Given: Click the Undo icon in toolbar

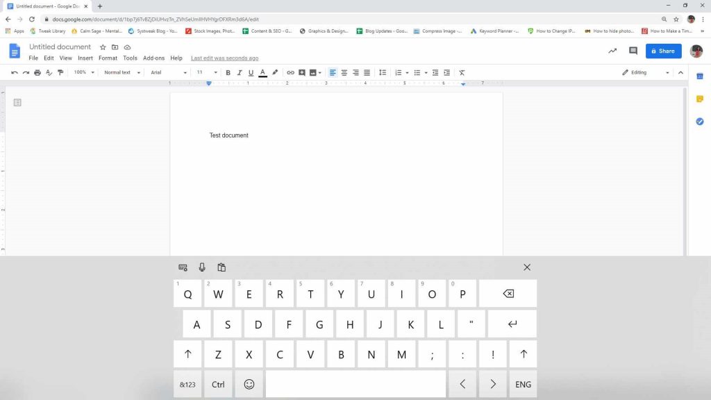Looking at the screenshot, I should tap(15, 72).
